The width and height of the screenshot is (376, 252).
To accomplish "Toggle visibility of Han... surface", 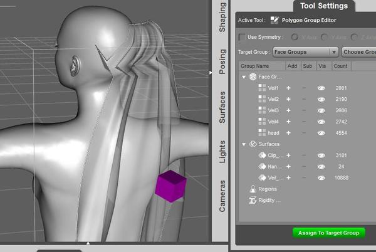I will click(321, 167).
